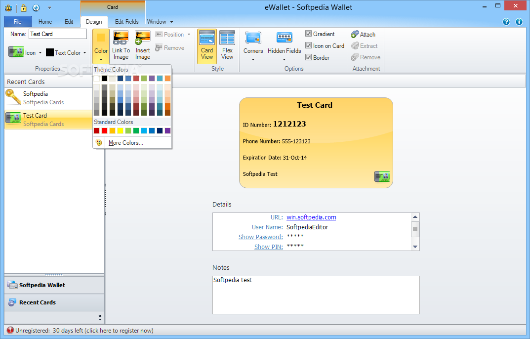Open the Softpedia Wallet navigation button
This screenshot has width=530, height=339.
pyautogui.click(x=54, y=285)
